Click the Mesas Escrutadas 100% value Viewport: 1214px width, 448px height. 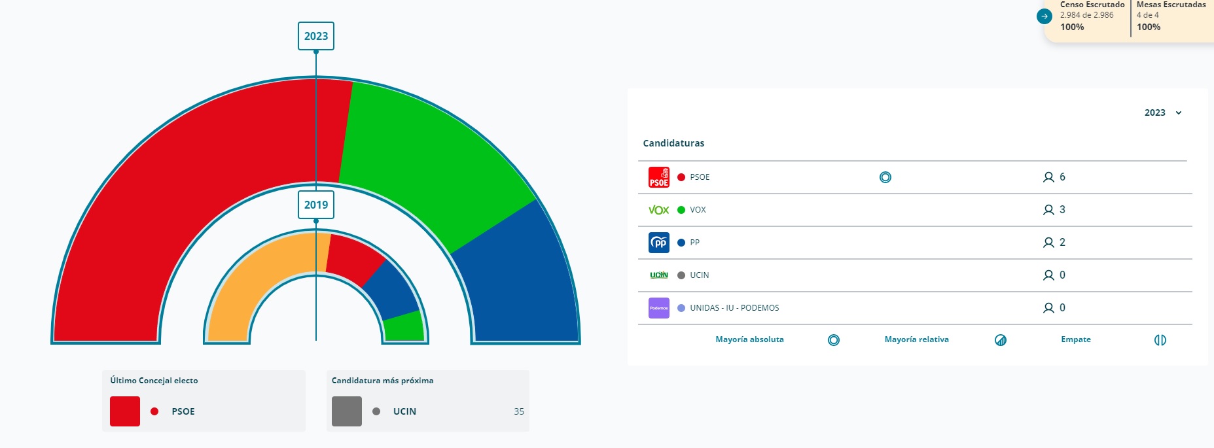tap(1149, 27)
